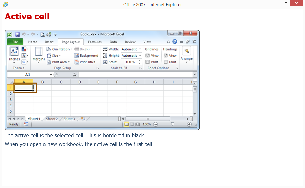Open the Margins gallery icon
This screenshot has width=305, height=188.
(39, 54)
